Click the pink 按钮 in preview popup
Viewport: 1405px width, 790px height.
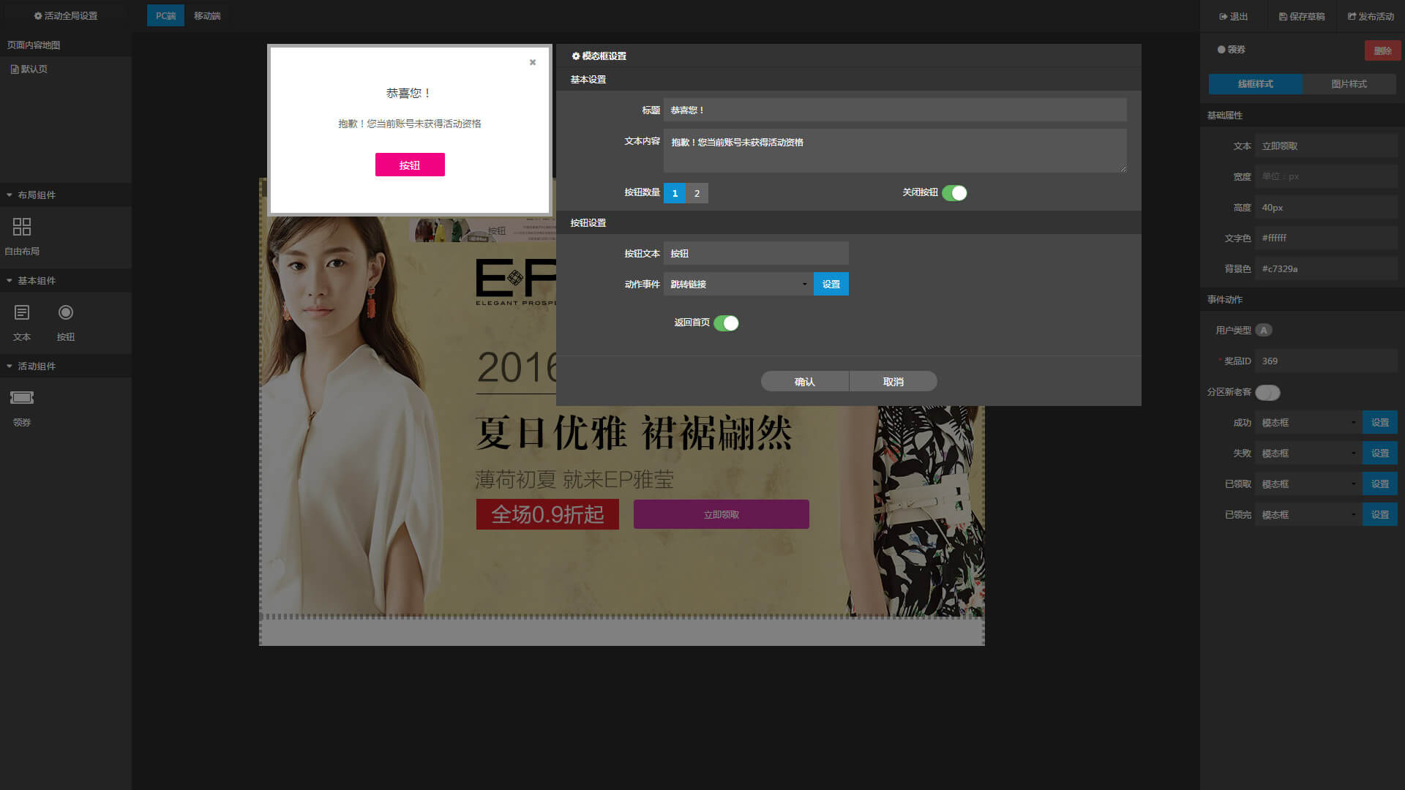click(410, 165)
